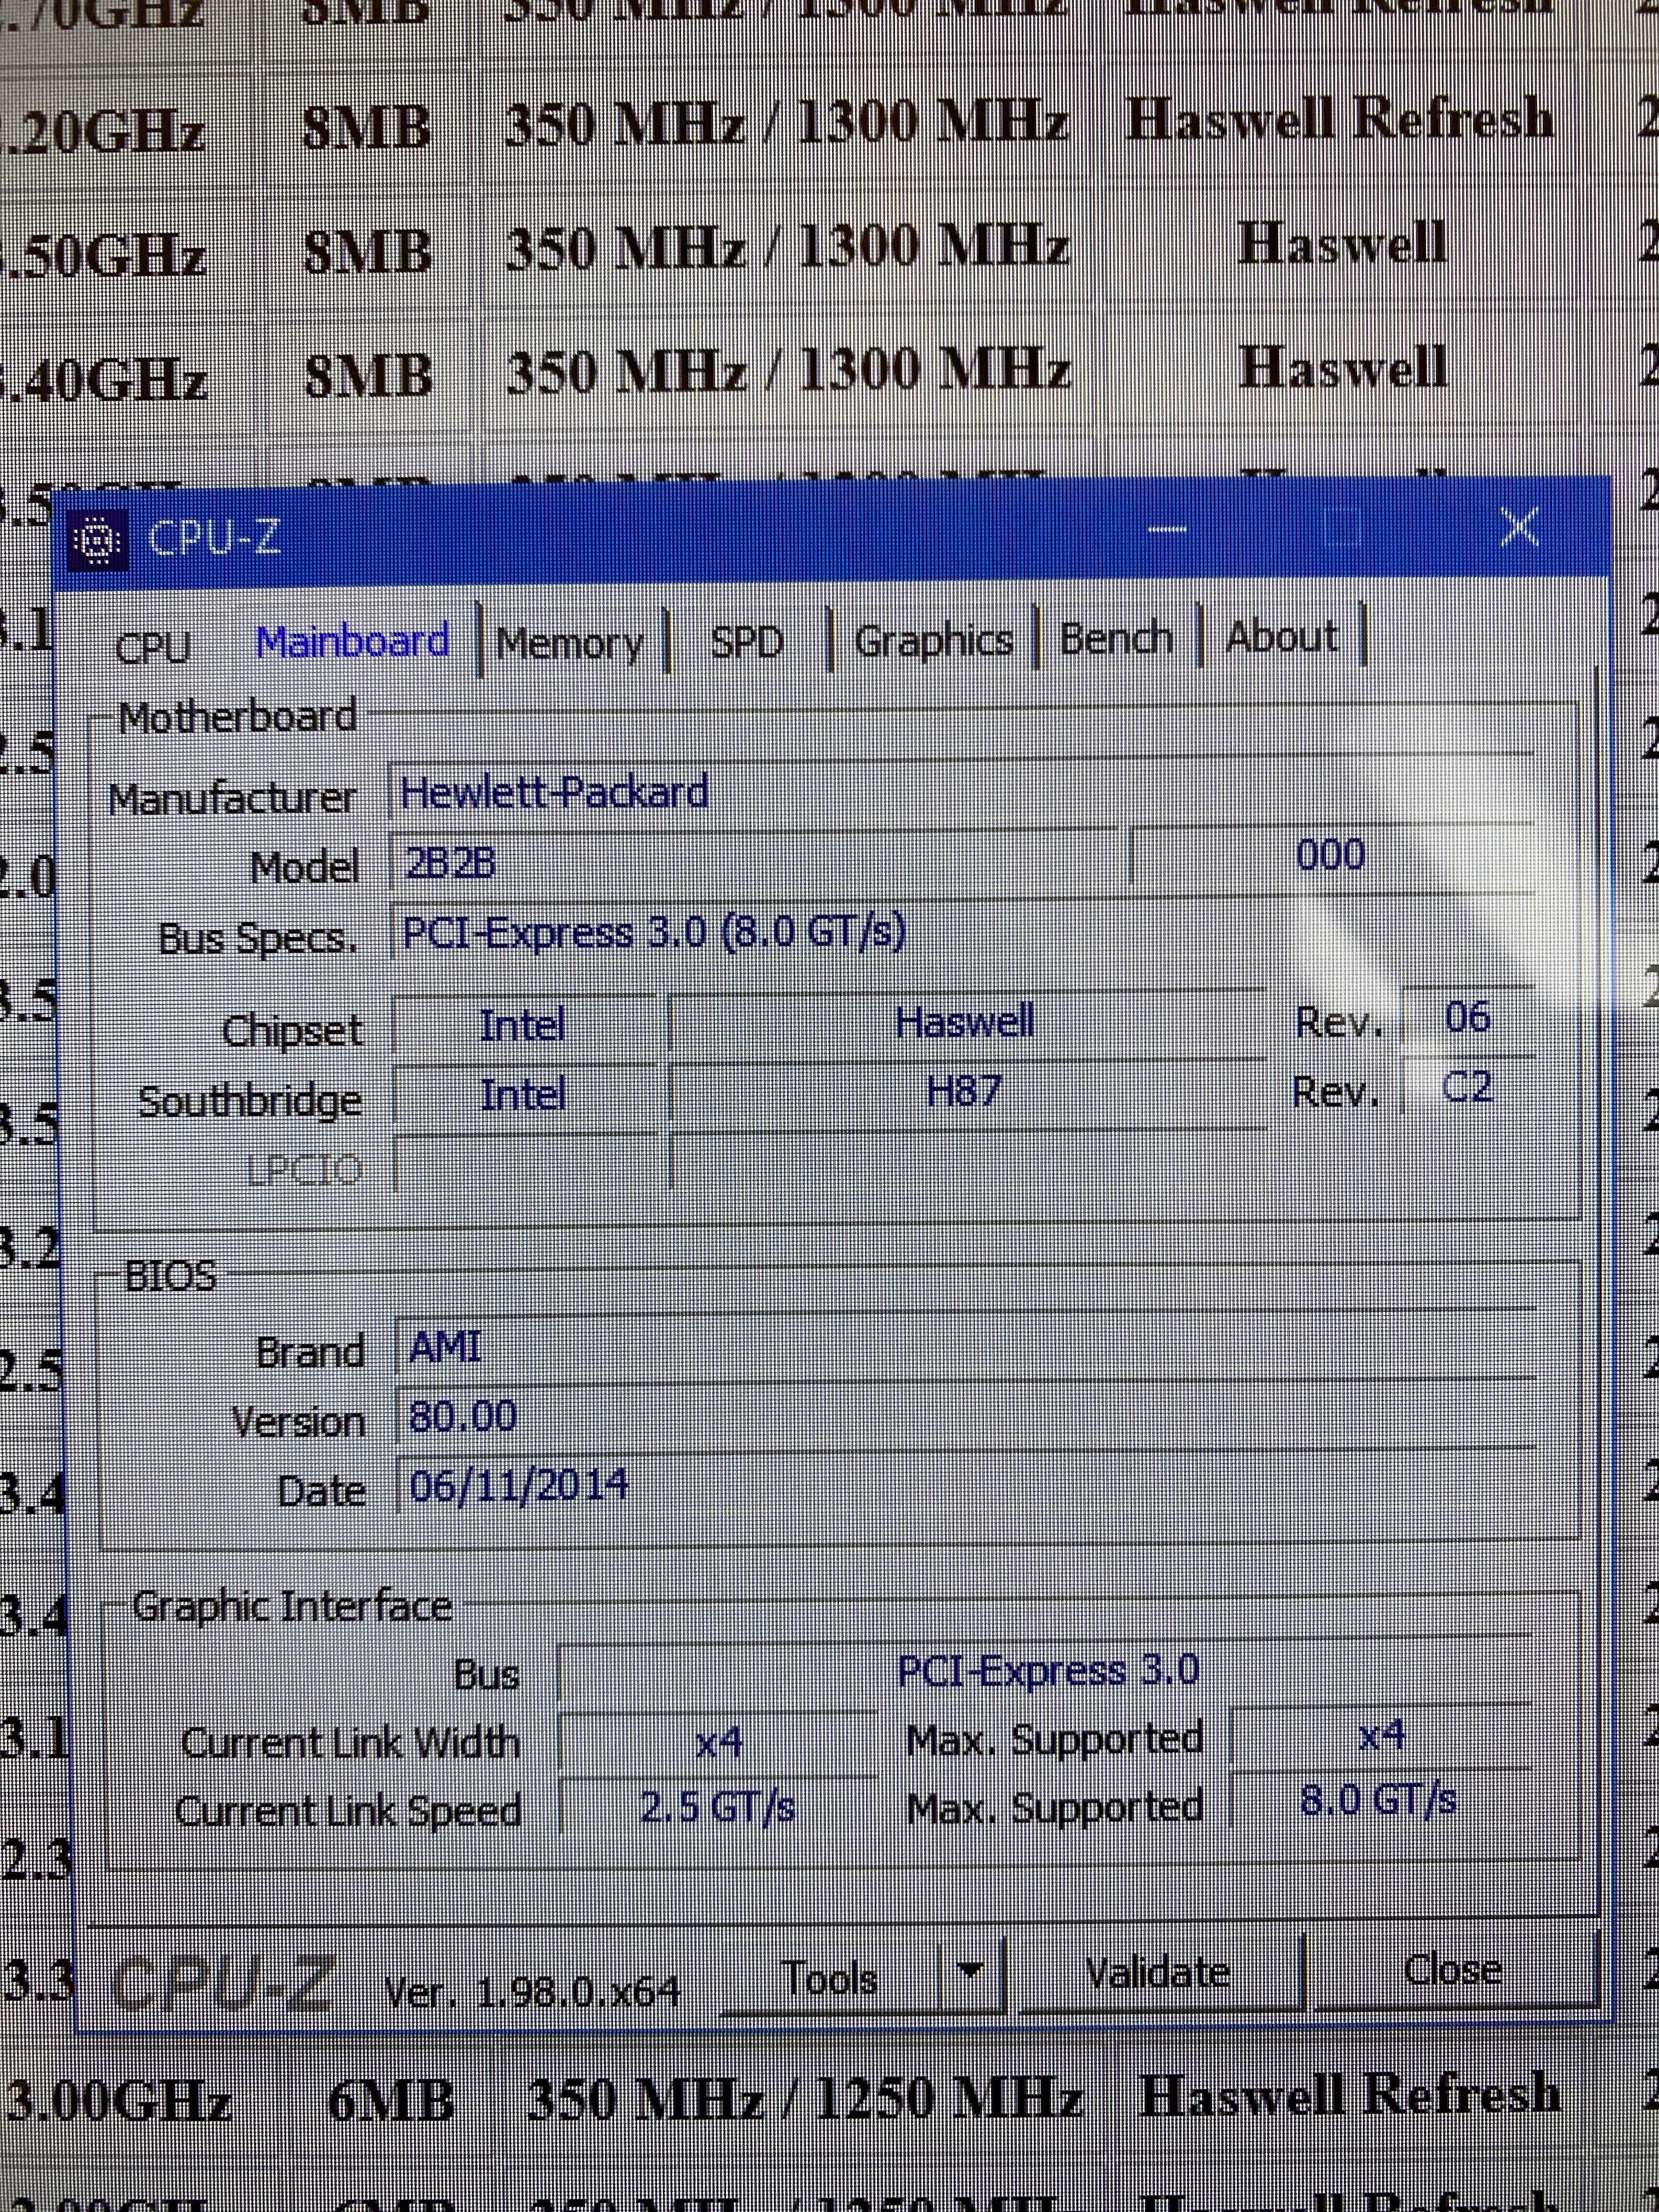Image resolution: width=1659 pixels, height=2212 pixels.
Task: Close CPU-Z with the X icon
Action: point(1519,526)
